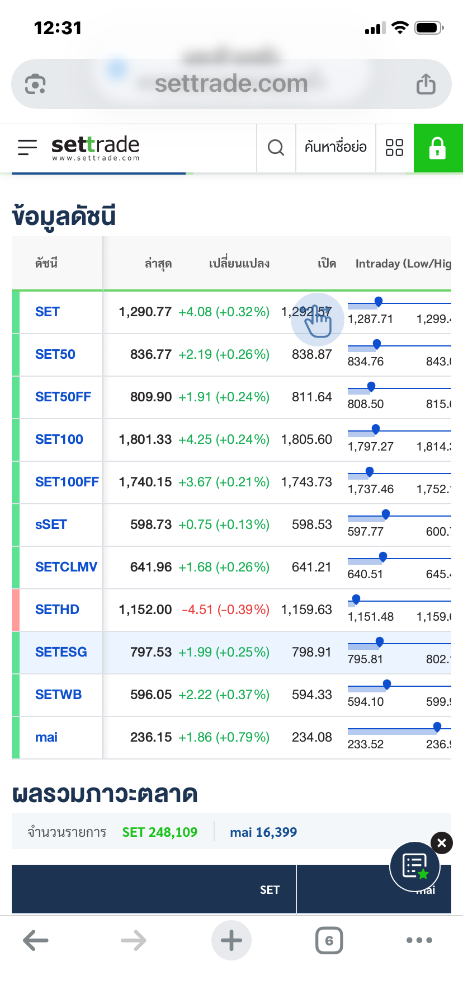
Task: Dismiss floating widget with X button
Action: tap(442, 843)
